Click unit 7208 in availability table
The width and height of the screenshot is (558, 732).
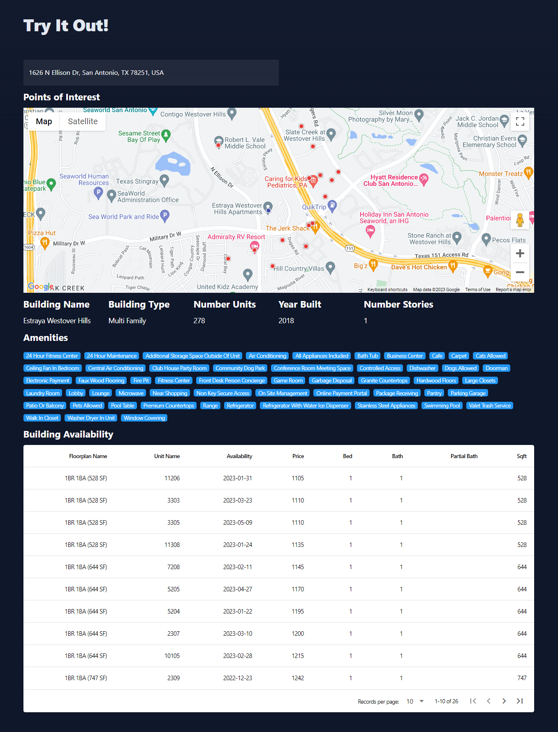[x=174, y=567]
